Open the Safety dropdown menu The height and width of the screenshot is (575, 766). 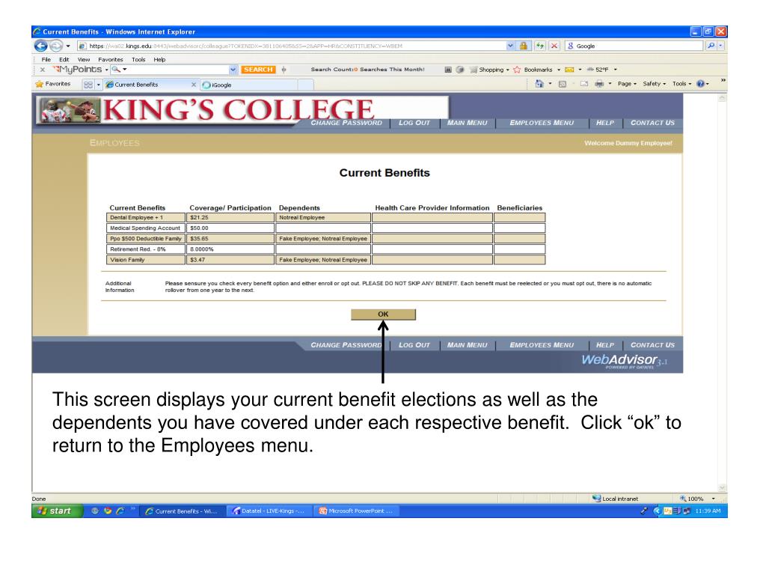tap(654, 84)
